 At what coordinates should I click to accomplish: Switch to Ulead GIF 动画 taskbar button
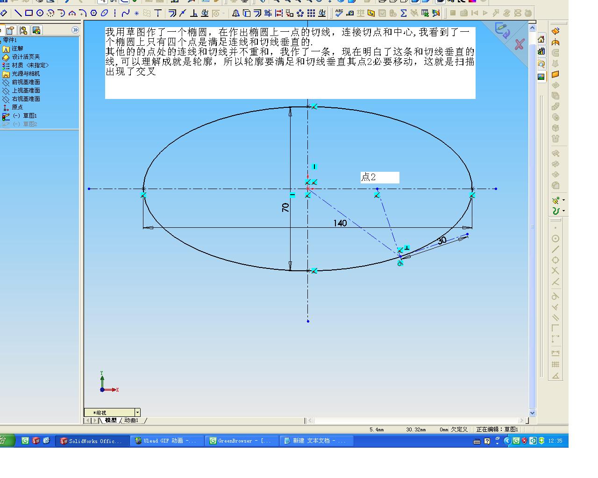[x=167, y=441]
